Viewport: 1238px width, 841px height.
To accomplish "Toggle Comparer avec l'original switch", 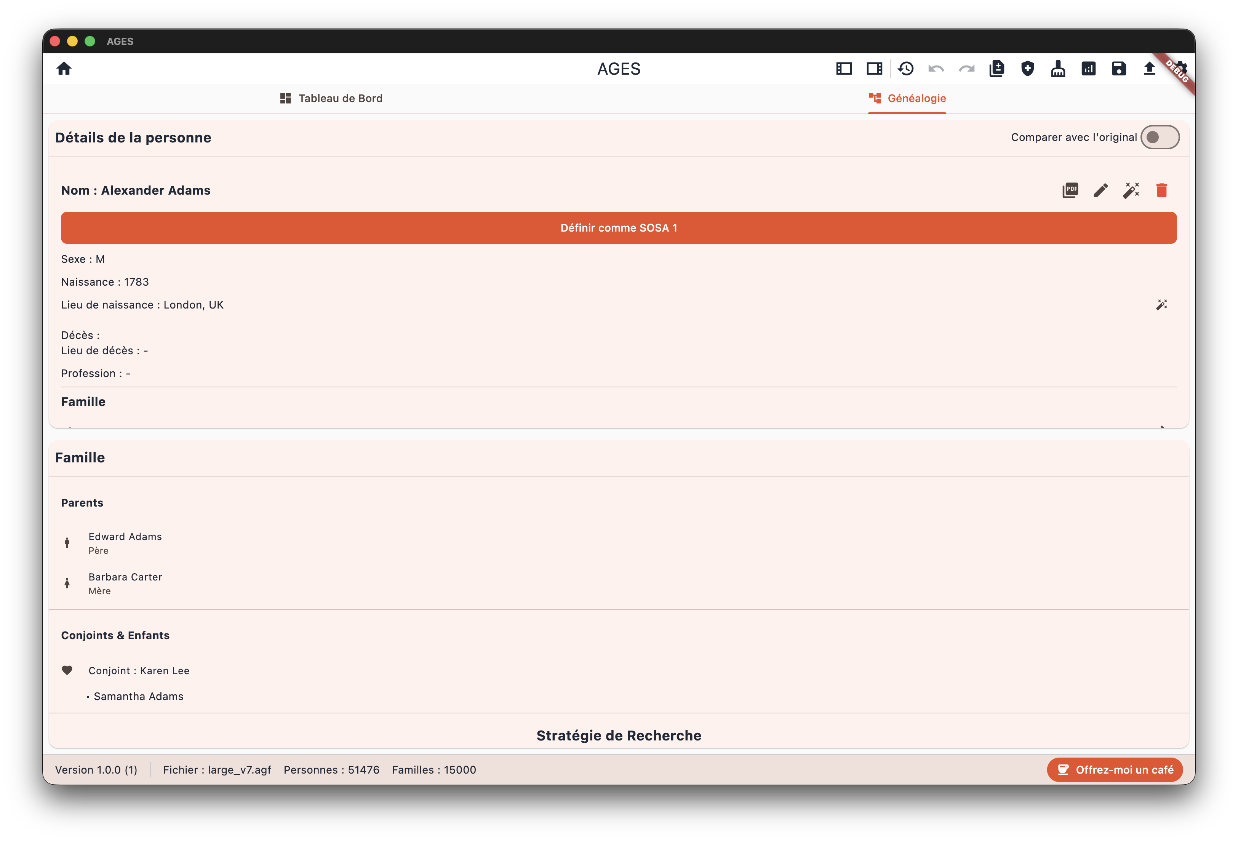I will coord(1160,138).
